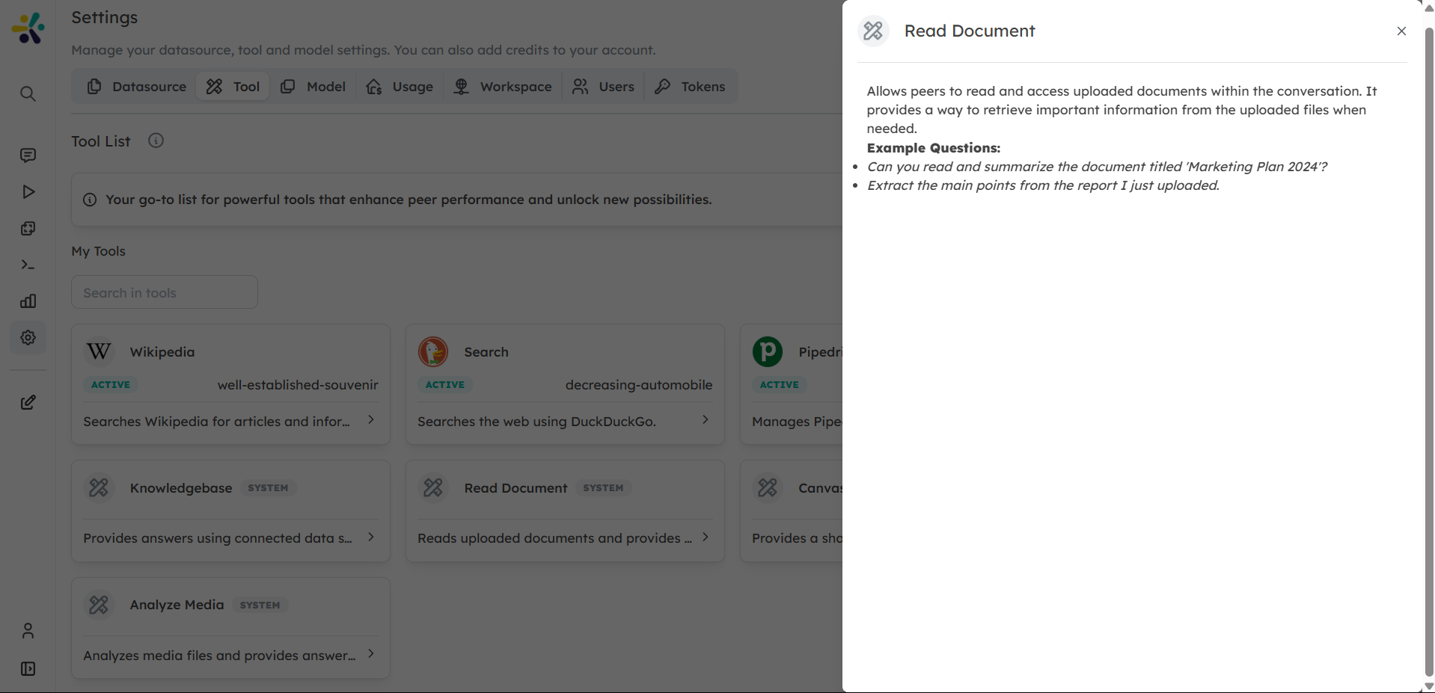Switch to the Datasource tab
Screen dimensions: 1435x693
click(137, 87)
